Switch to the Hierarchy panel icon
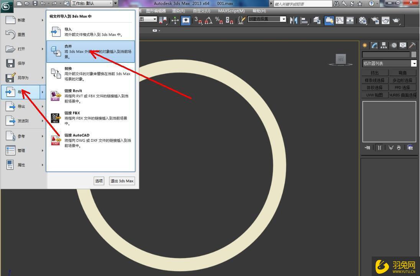 384,45
